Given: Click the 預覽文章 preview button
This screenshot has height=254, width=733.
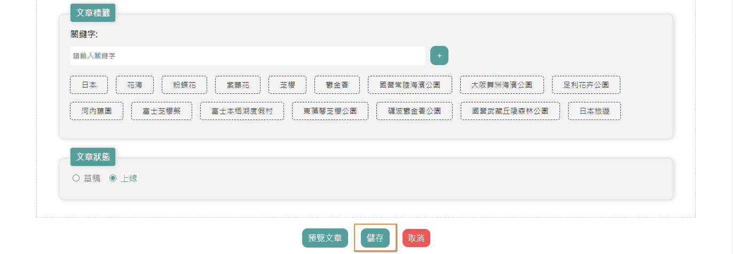Looking at the screenshot, I should click(x=325, y=238).
